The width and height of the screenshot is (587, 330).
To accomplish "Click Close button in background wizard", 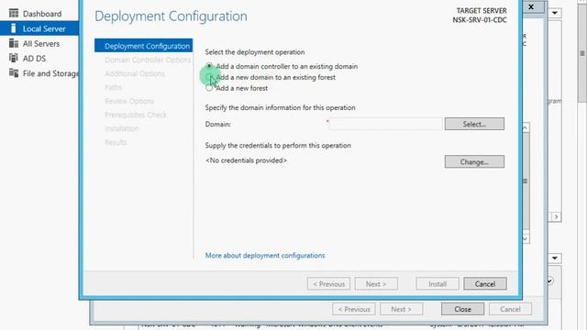I will pos(462,309).
